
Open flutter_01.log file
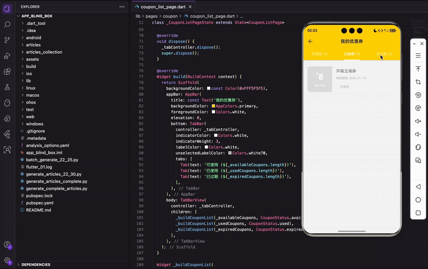point(39,167)
